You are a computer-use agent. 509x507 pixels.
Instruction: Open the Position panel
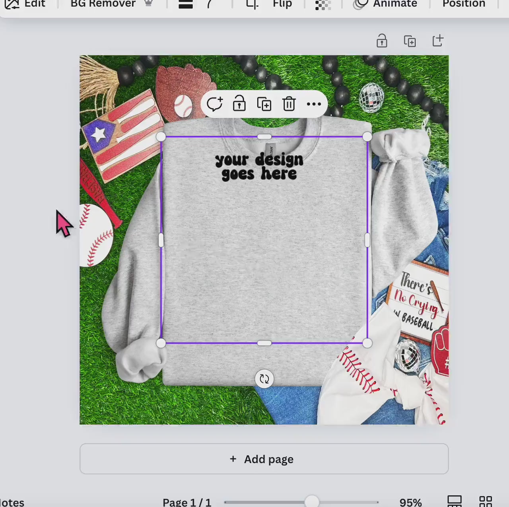click(x=464, y=4)
